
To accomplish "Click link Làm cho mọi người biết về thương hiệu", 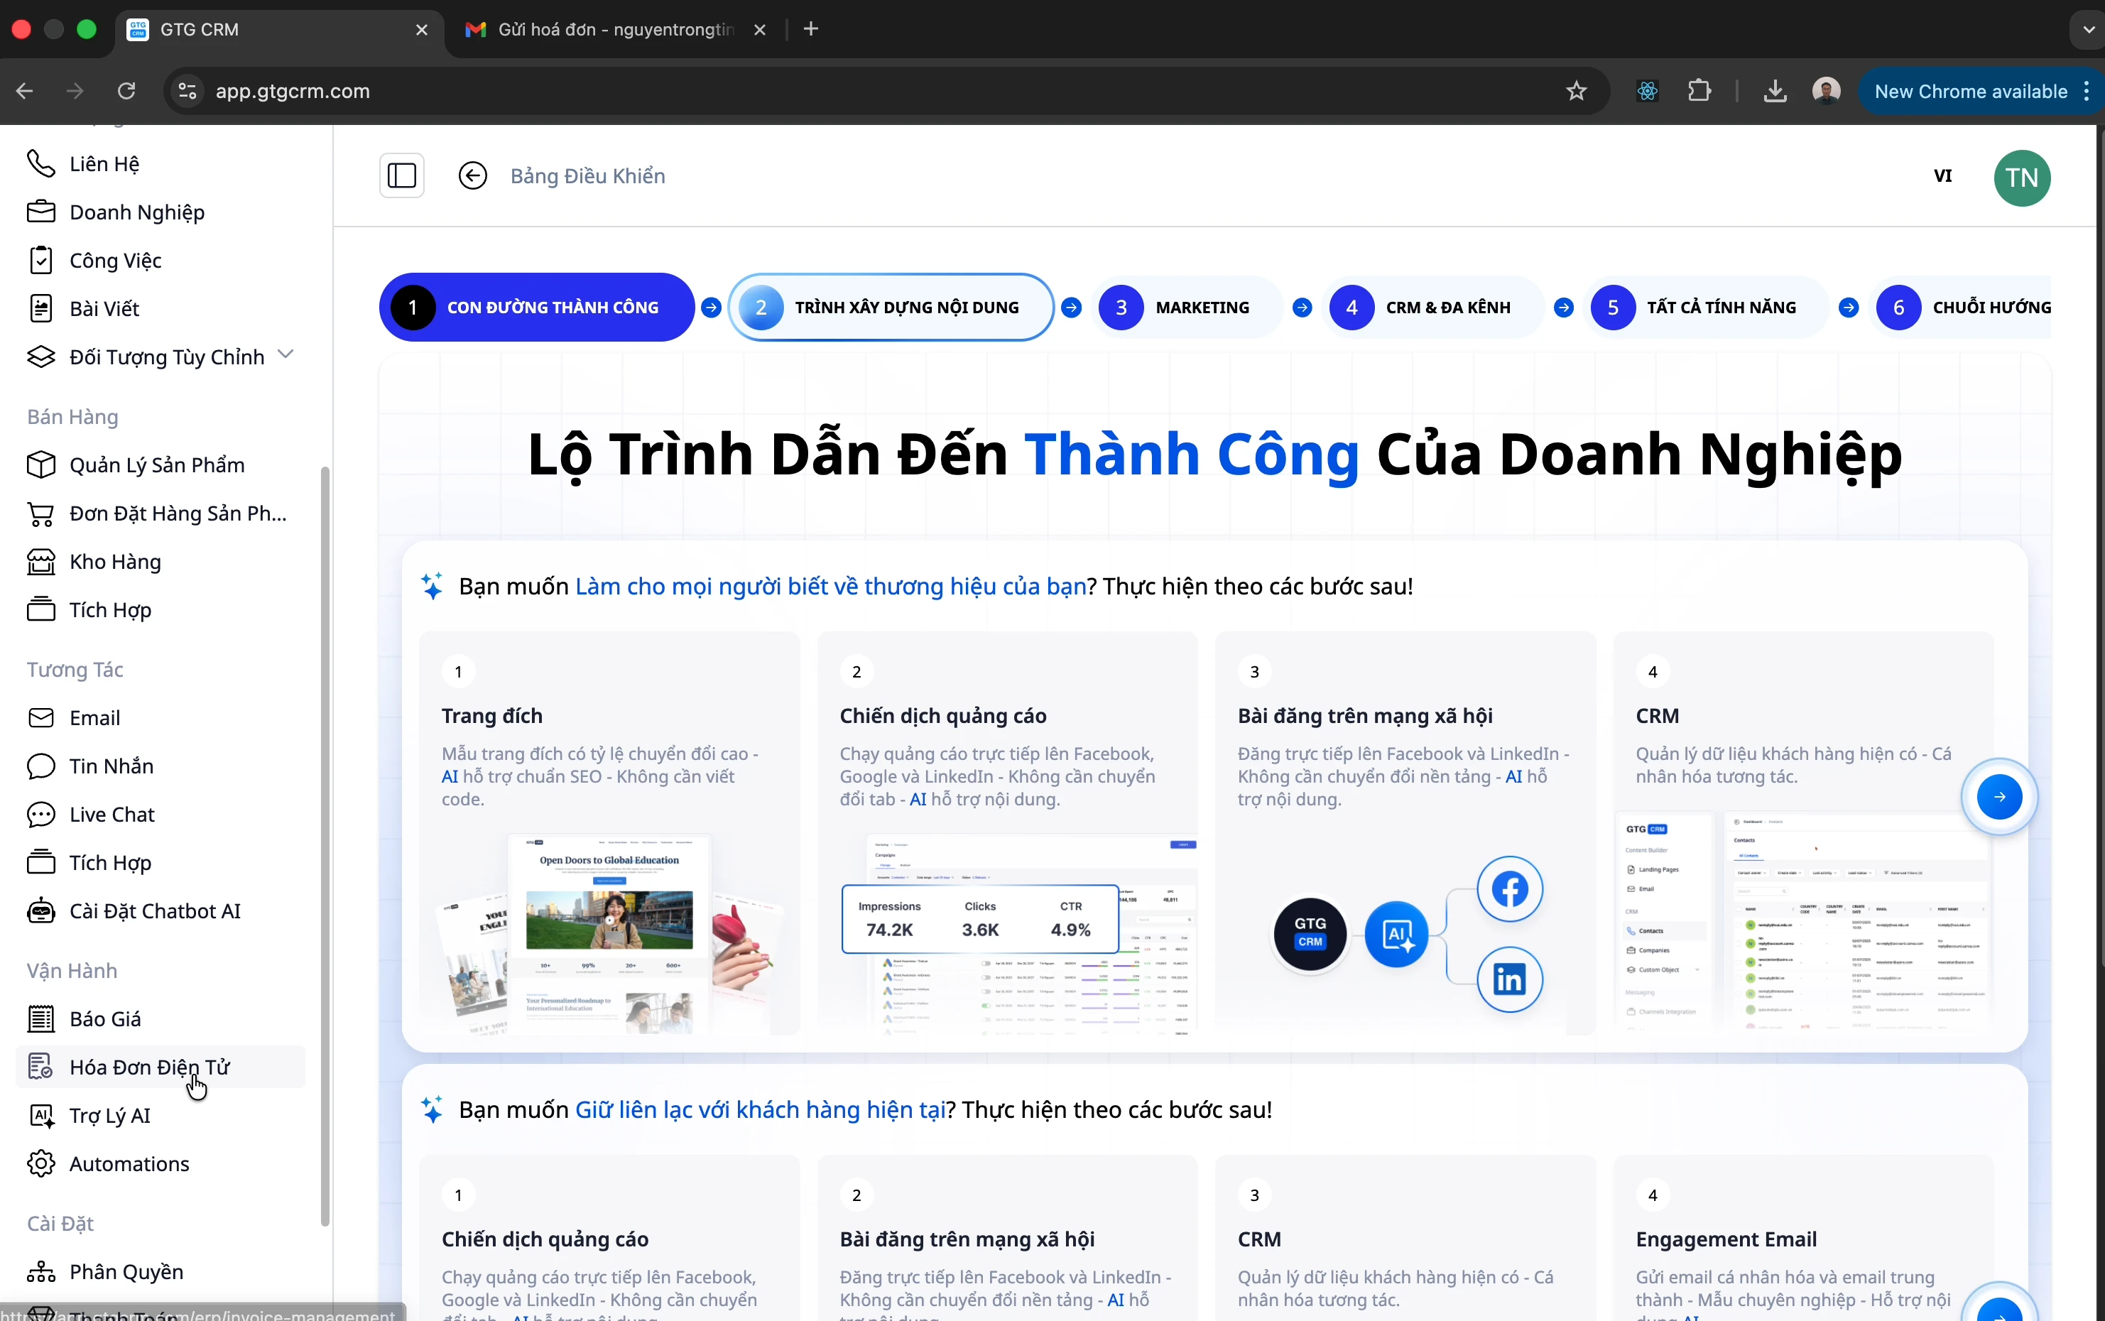I will point(830,586).
